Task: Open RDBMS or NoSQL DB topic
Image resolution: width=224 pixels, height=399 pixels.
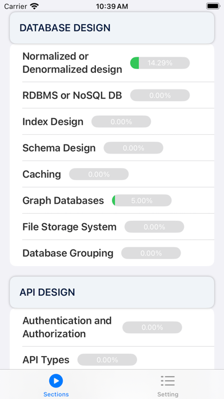Action: pos(112,95)
